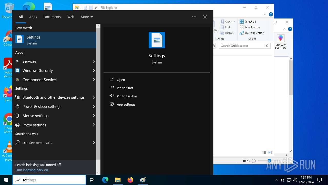The image size is (328, 185).
Task: Click the Search Quick access field
Action: click(245, 46)
